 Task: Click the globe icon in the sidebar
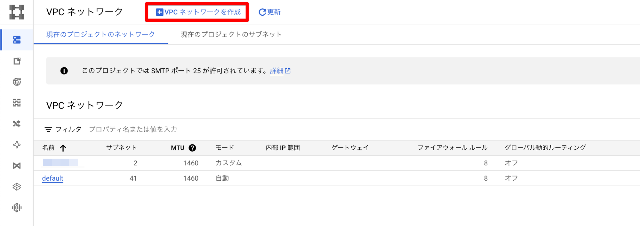[17, 82]
